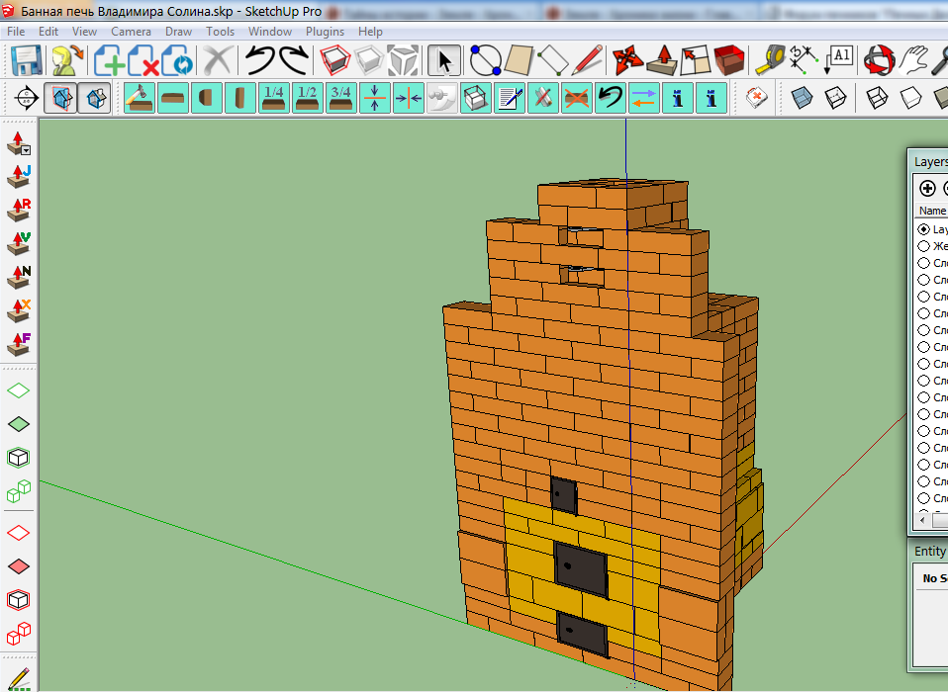948x692 pixels.
Task: Click the Add Layer plus button
Action: (x=927, y=188)
